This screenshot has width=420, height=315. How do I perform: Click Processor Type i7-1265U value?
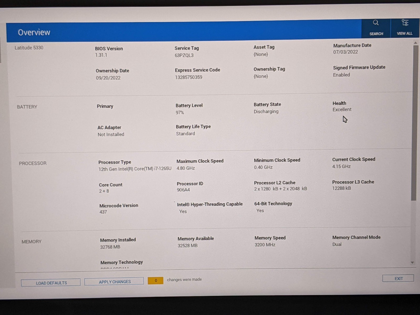pyautogui.click(x=135, y=169)
